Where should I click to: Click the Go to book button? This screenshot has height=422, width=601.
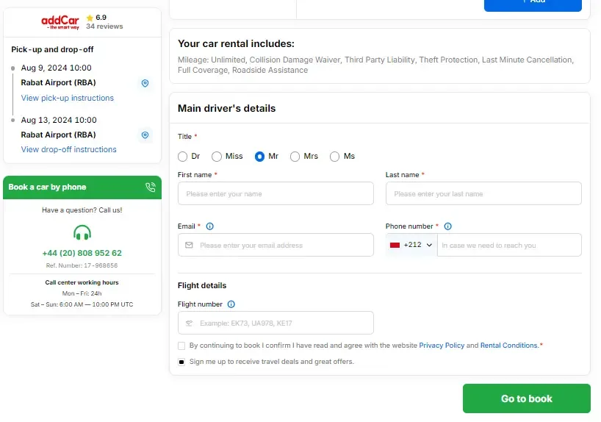[527, 398]
